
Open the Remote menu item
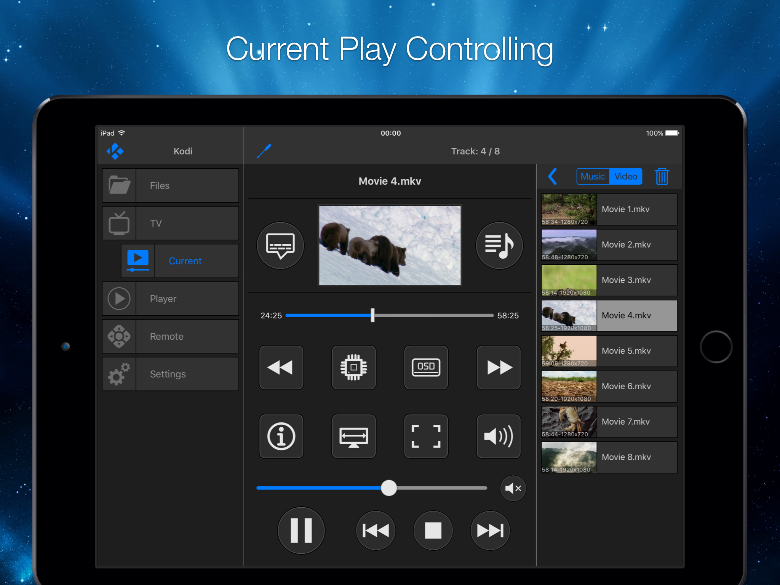pos(170,336)
